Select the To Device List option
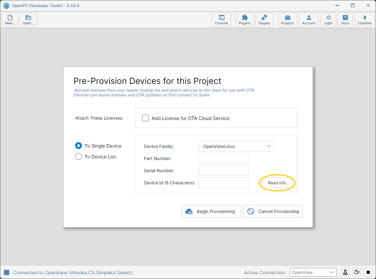Screen dimensions: 376x279 click(79, 156)
